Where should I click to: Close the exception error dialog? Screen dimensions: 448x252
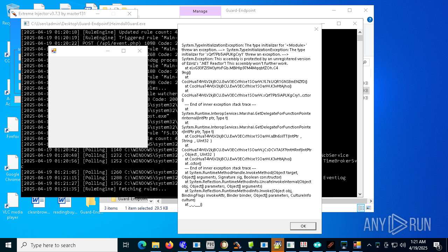(x=316, y=29)
